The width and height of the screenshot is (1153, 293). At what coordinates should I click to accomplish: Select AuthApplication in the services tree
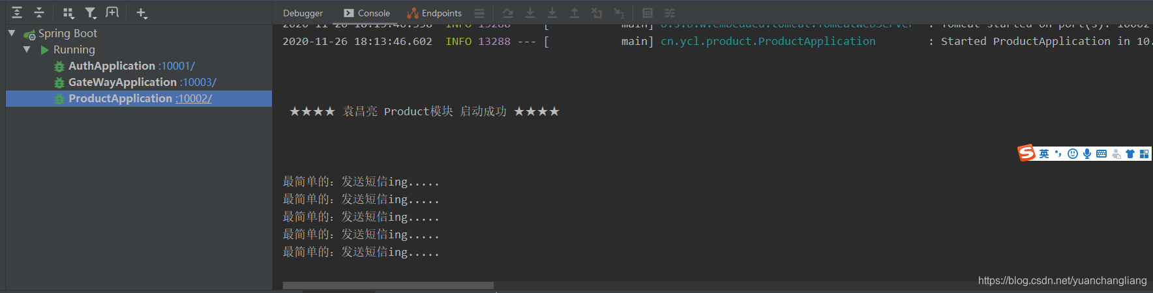112,66
